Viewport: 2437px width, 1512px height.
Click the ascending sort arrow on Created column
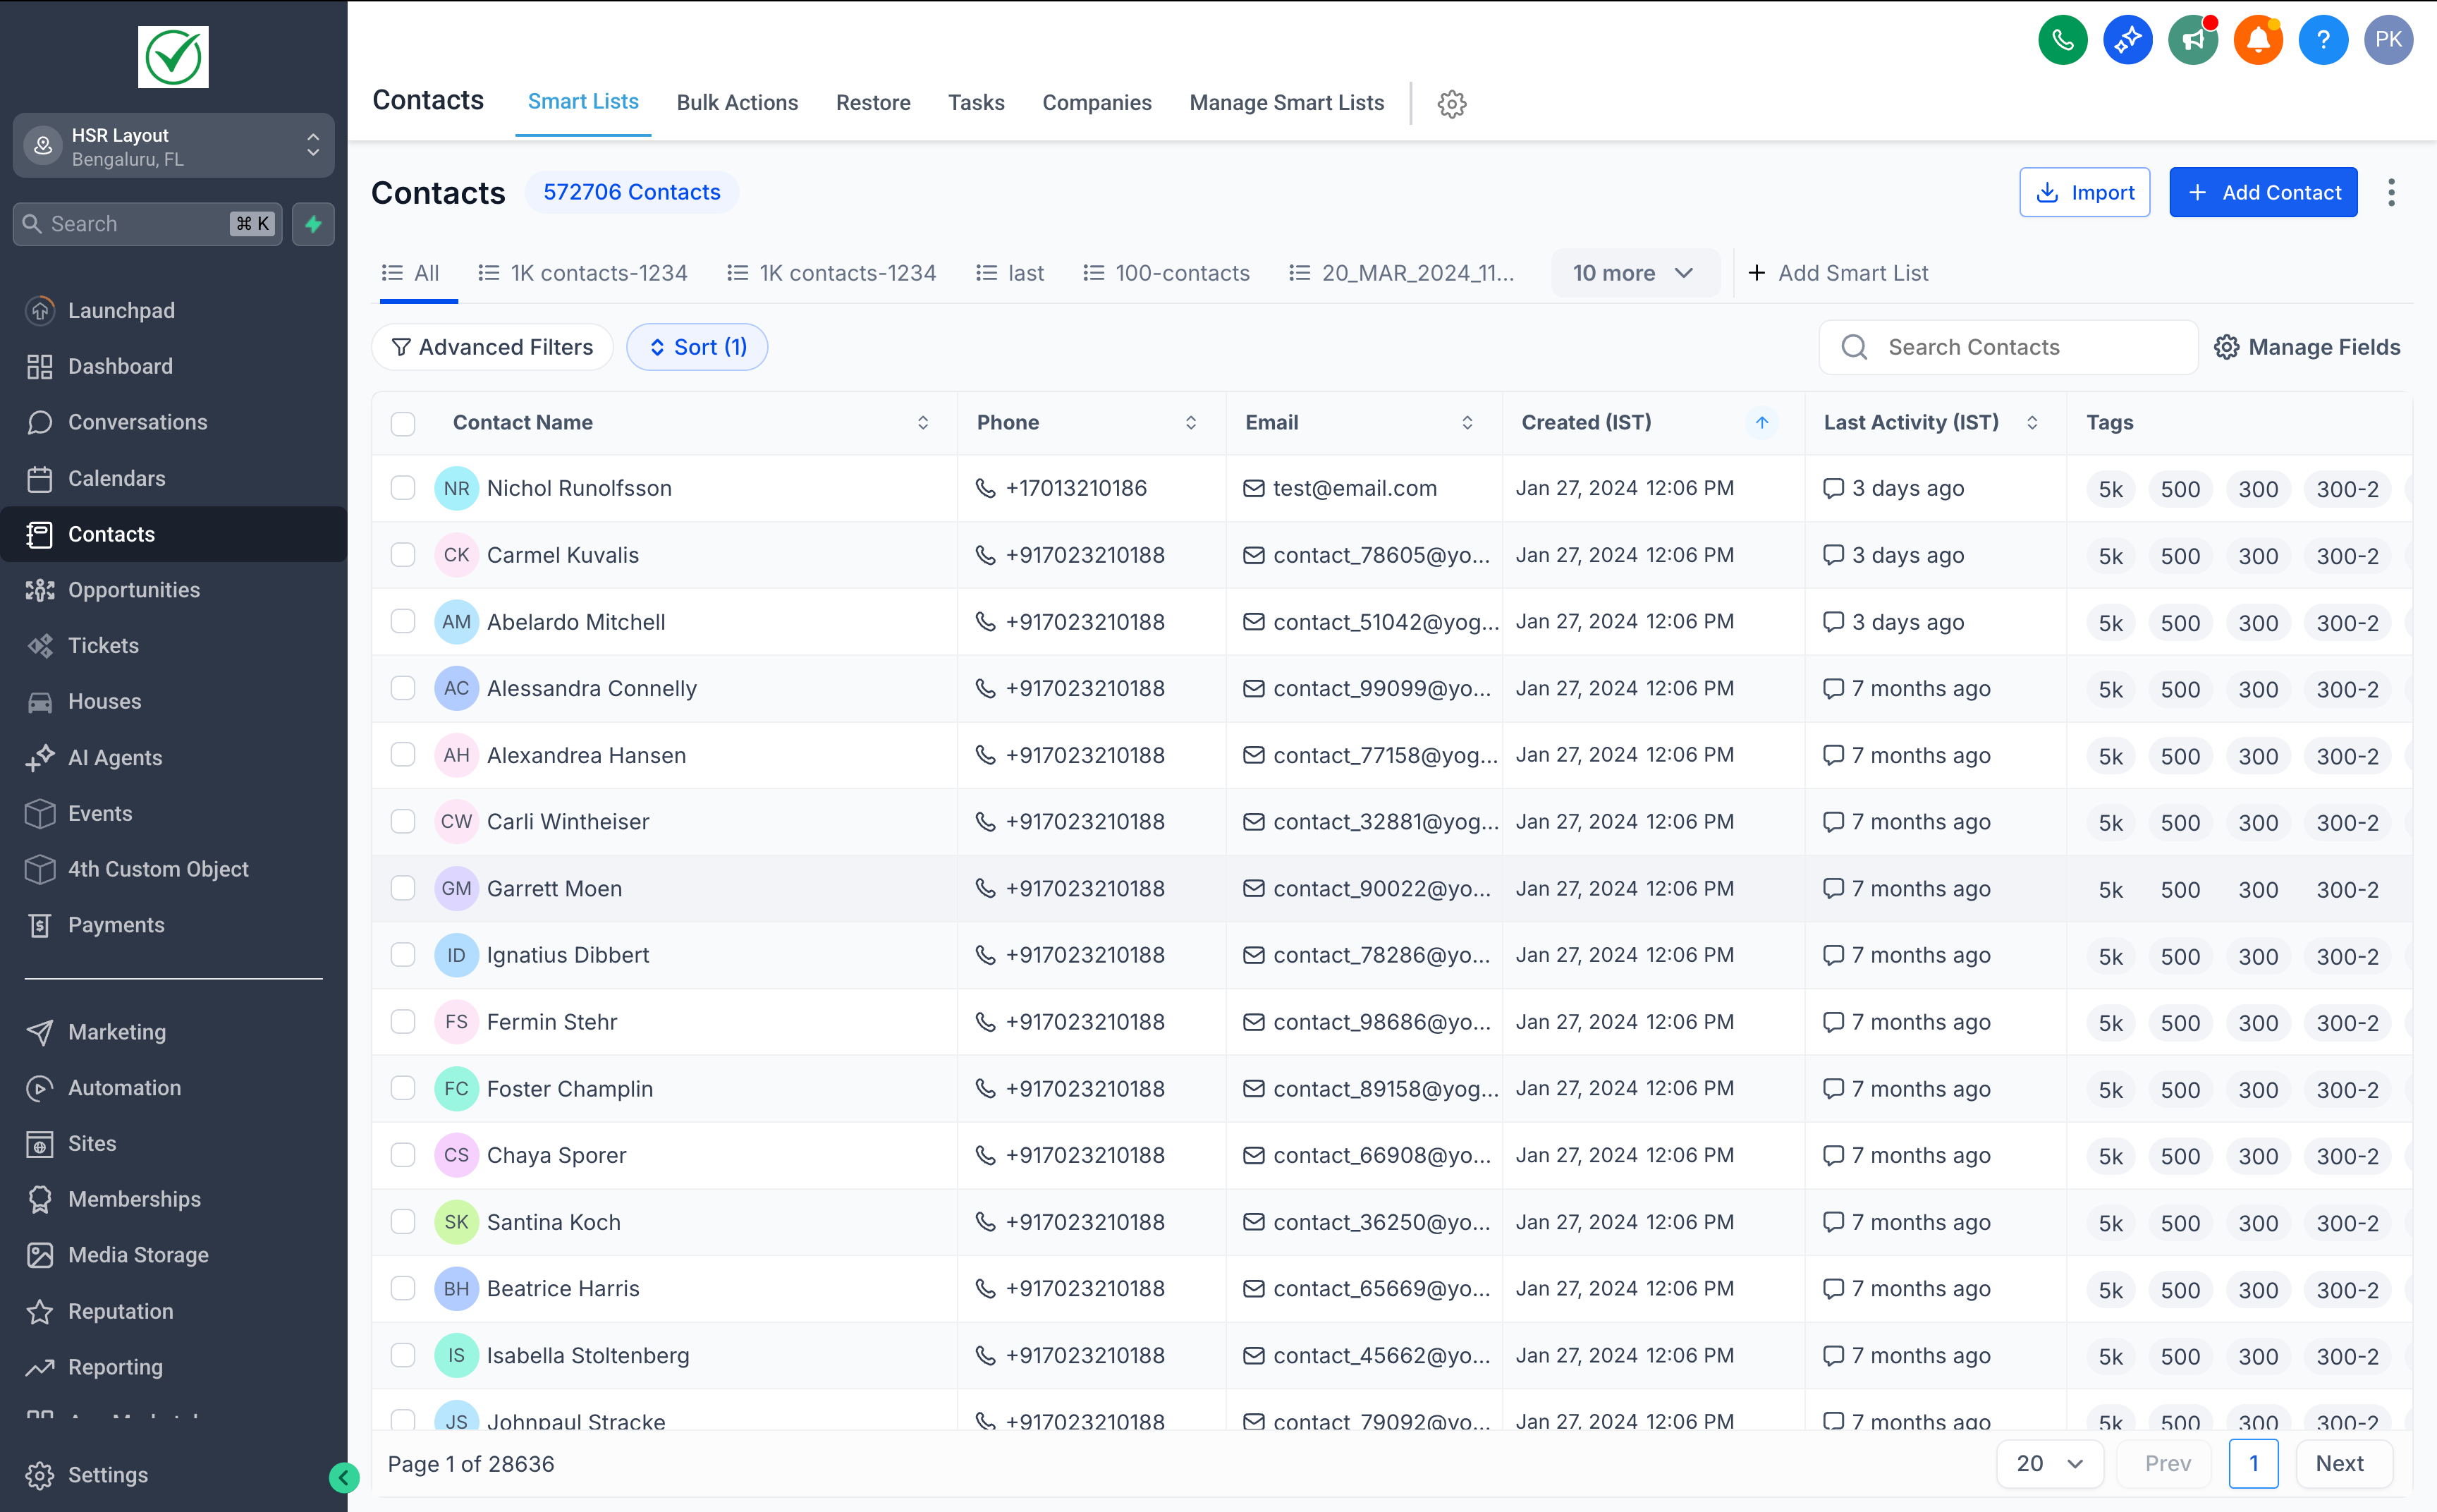pyautogui.click(x=1761, y=422)
